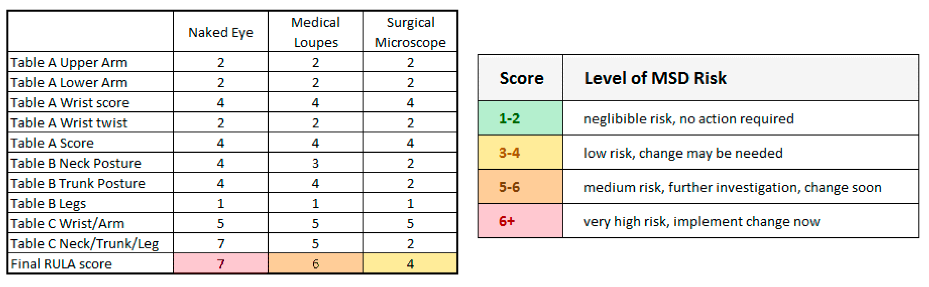Click the pink Final RULA score 7 cell
This screenshot has width=929, height=287.
(x=221, y=264)
